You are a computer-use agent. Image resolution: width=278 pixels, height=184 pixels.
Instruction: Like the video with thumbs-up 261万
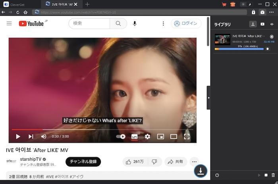[135, 161]
